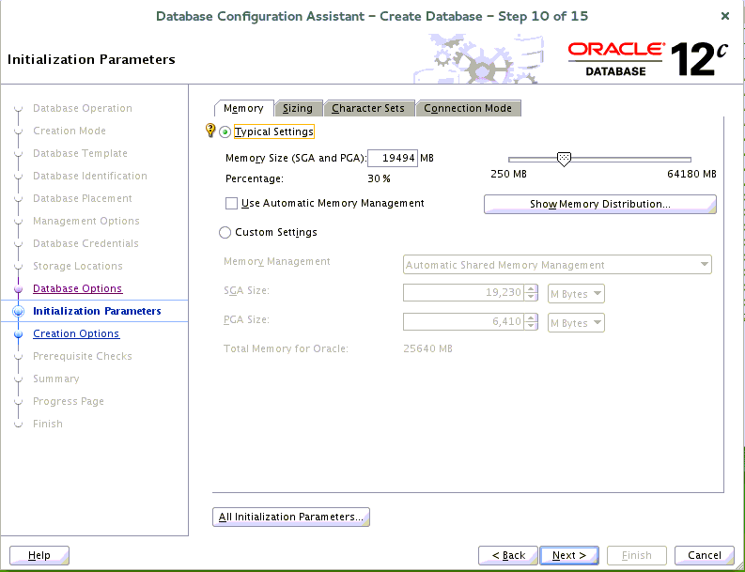Open the SGA Size units dropdown
This screenshot has height=572, width=745.
click(576, 294)
